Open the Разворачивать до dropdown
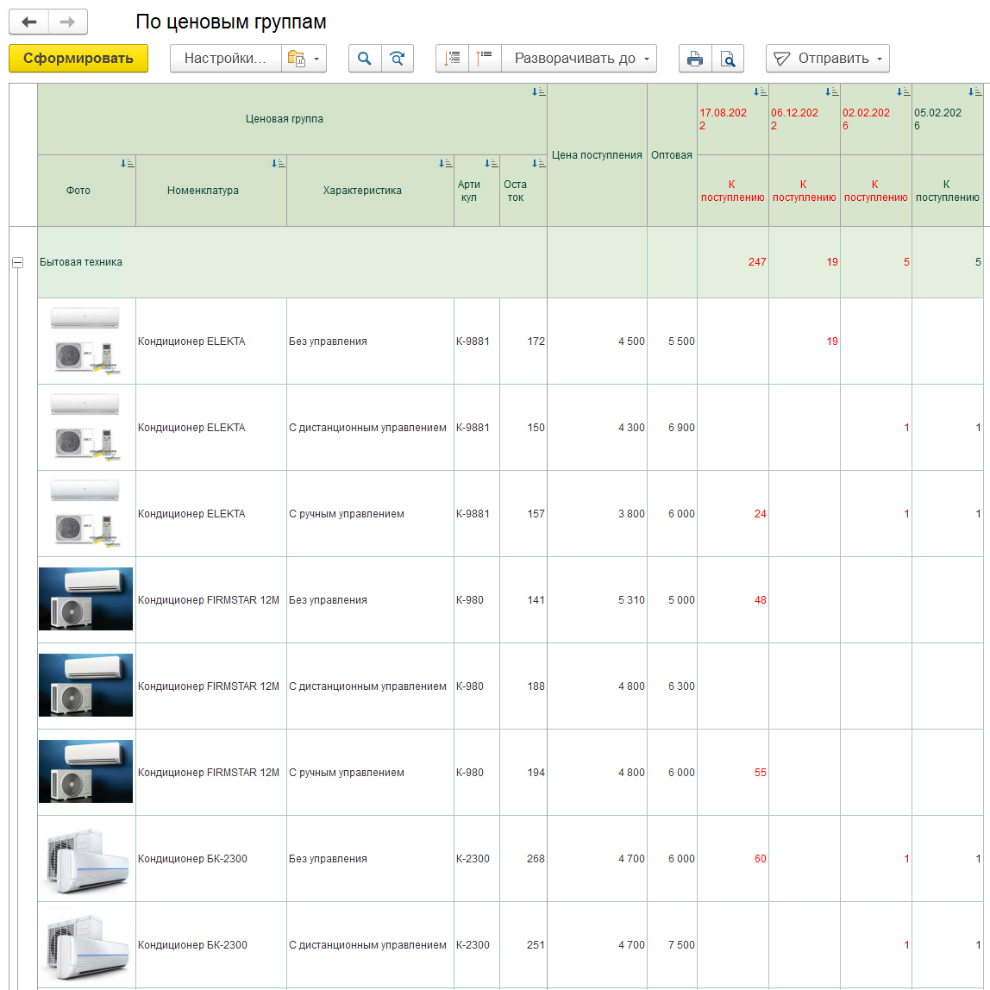Viewport: 990px width, 990px height. click(579, 58)
